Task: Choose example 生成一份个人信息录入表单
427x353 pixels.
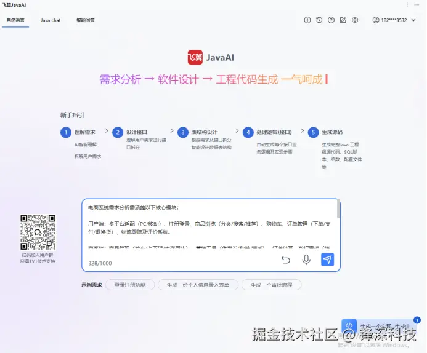Action: [198, 285]
